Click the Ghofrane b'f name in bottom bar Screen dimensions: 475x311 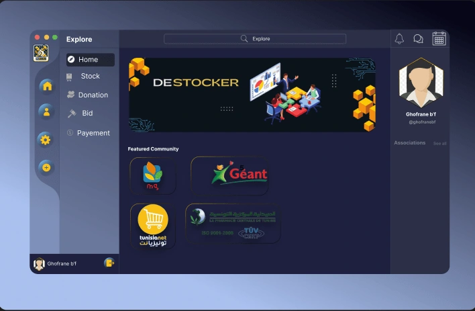[62, 264]
